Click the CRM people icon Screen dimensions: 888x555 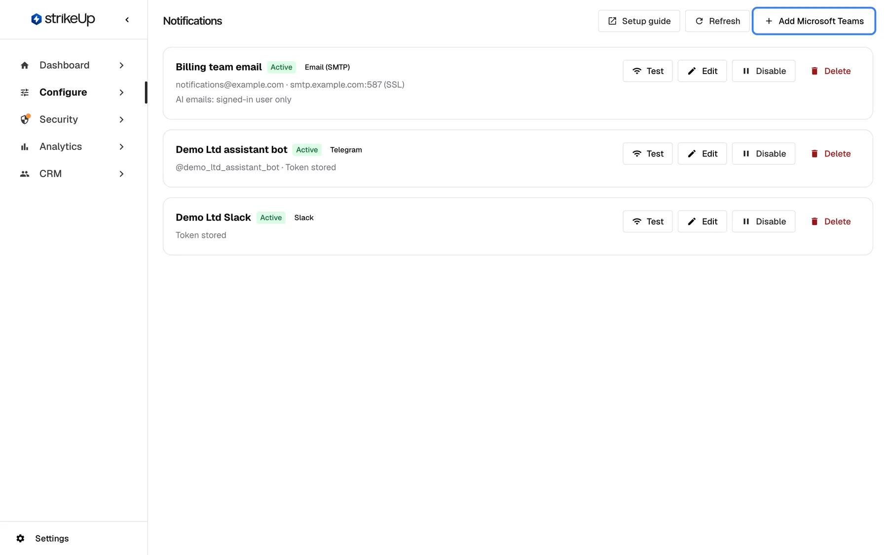pos(25,174)
